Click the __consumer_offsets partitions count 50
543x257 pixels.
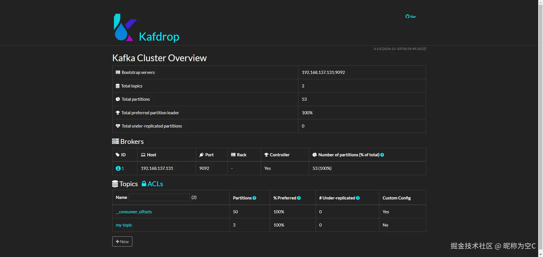(235, 212)
